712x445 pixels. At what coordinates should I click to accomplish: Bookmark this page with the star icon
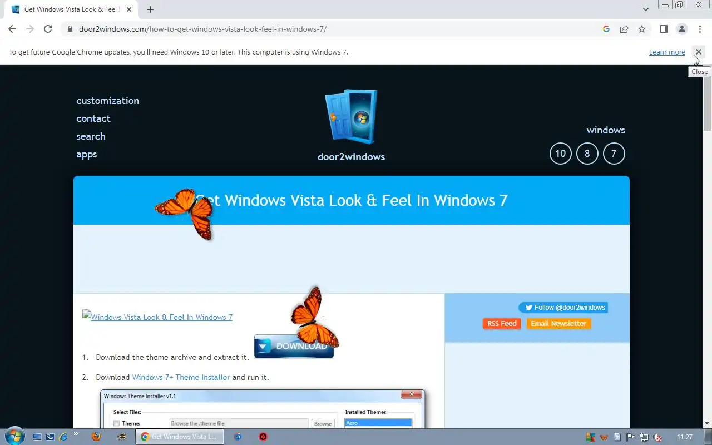coord(642,29)
